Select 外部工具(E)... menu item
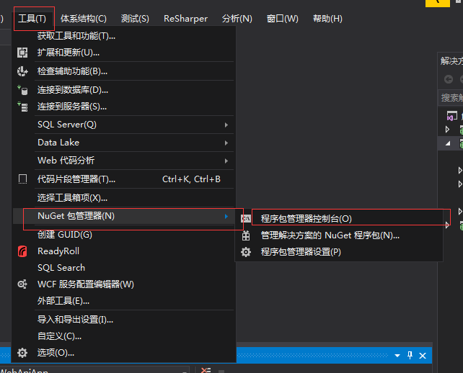The width and height of the screenshot is (463, 373). [x=63, y=301]
